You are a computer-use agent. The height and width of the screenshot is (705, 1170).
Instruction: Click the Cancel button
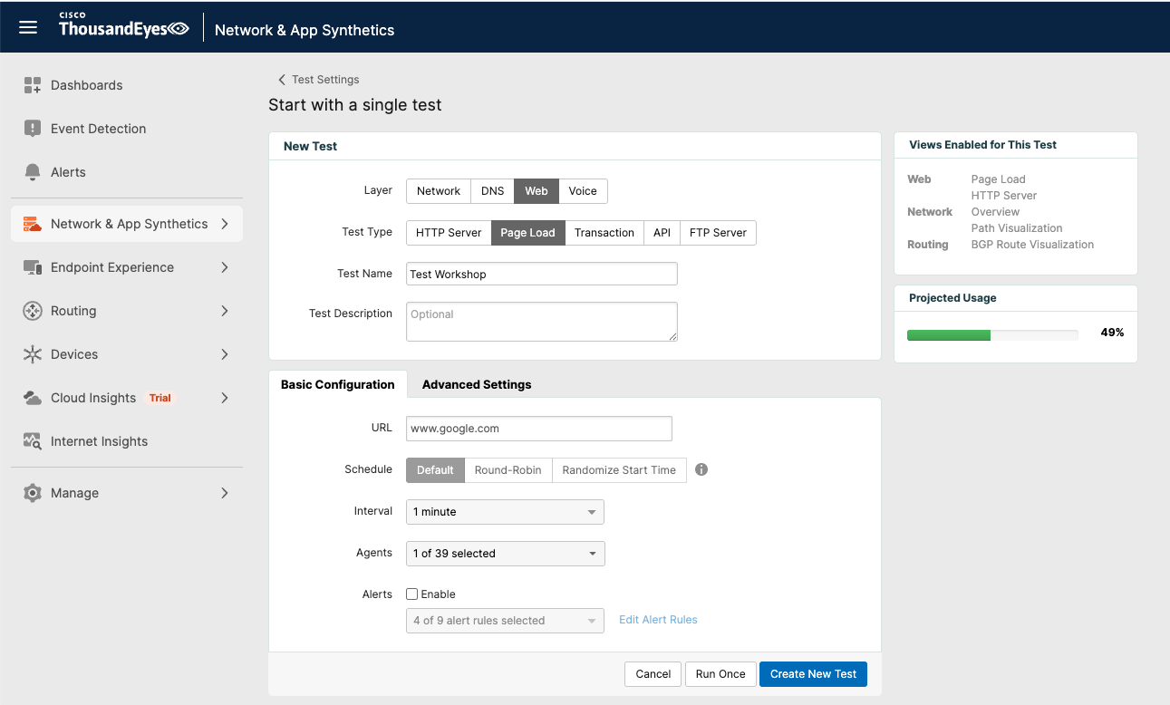653,674
